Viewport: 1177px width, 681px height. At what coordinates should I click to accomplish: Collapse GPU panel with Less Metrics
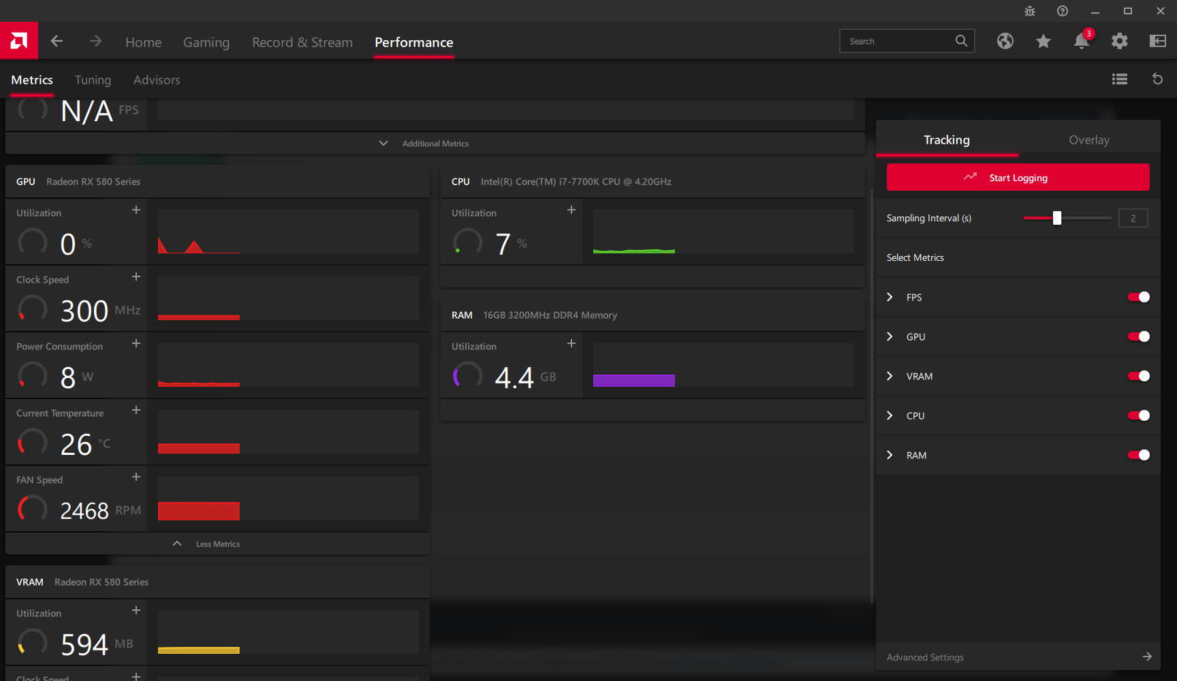pos(217,543)
